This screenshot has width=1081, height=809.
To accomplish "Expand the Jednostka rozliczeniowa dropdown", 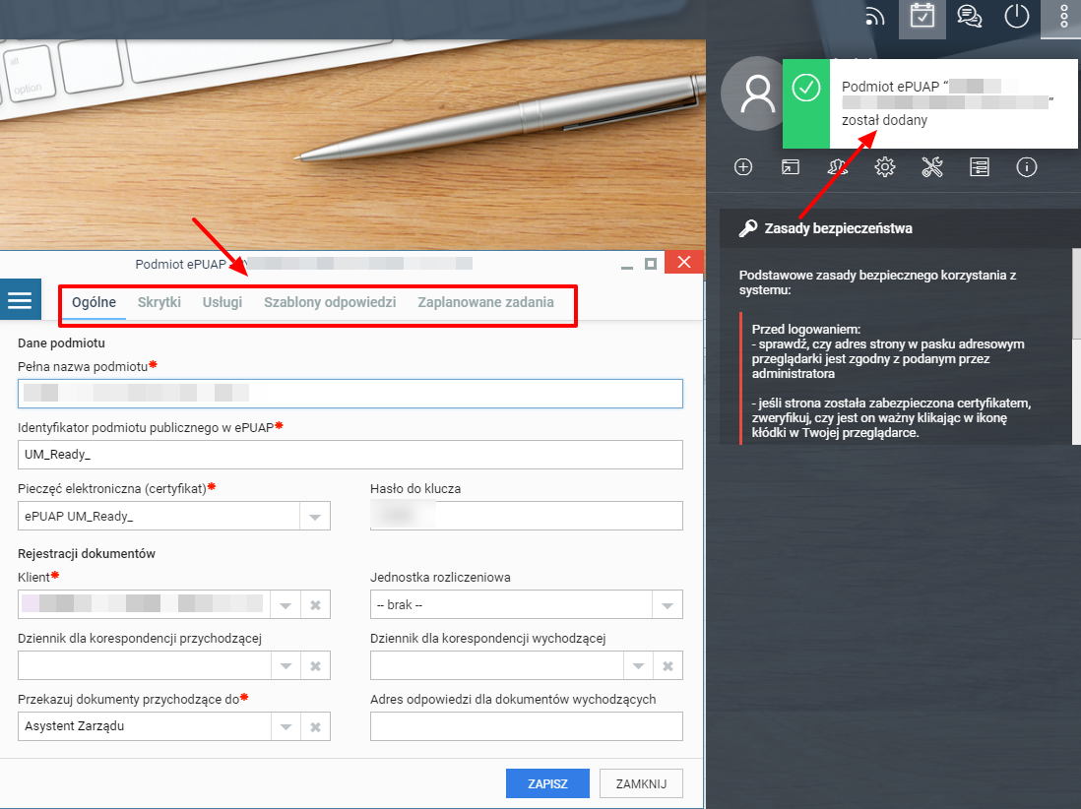I will click(x=668, y=605).
